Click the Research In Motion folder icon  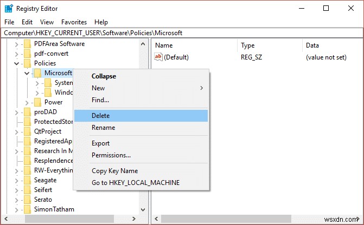click(27, 151)
